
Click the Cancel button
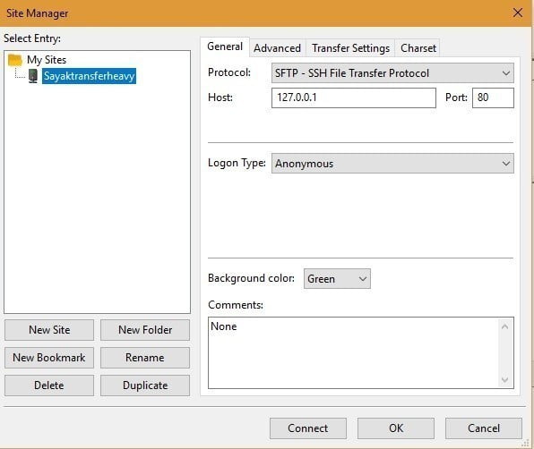pos(484,428)
